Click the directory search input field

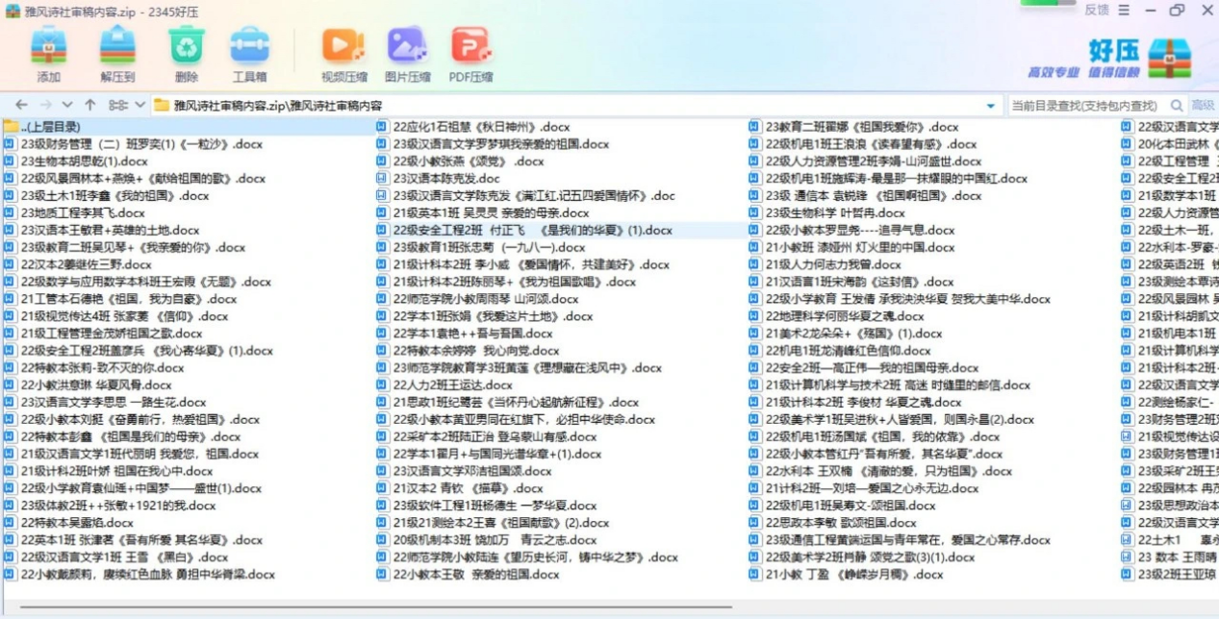pyautogui.click(x=1087, y=106)
